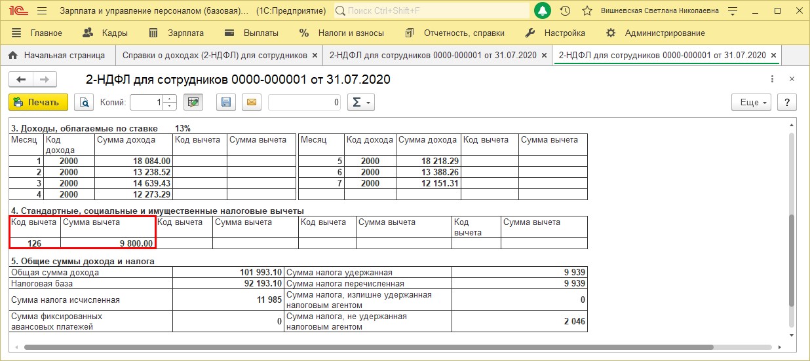The height and width of the screenshot is (361, 810).
Task: Open the notifications bell icon
Action: click(x=543, y=11)
